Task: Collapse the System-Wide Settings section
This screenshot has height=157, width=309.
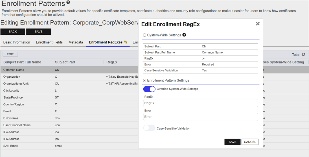Action: [145, 35]
